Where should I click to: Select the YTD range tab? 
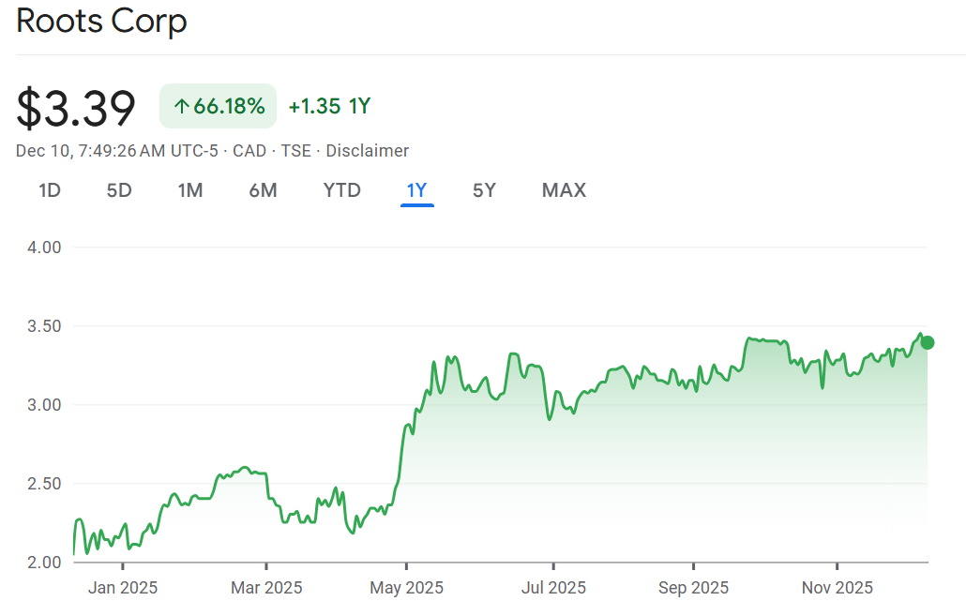(x=341, y=190)
